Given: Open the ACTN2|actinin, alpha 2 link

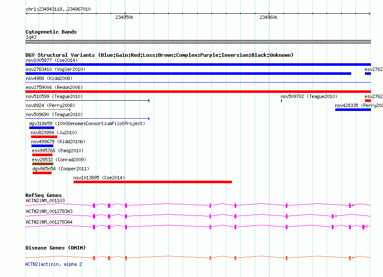Looking at the screenshot, I should click(x=54, y=264).
